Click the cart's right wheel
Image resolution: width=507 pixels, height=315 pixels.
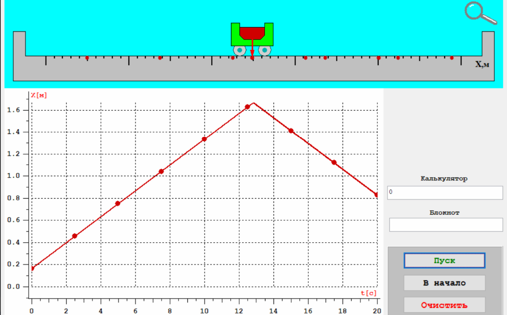265,50
